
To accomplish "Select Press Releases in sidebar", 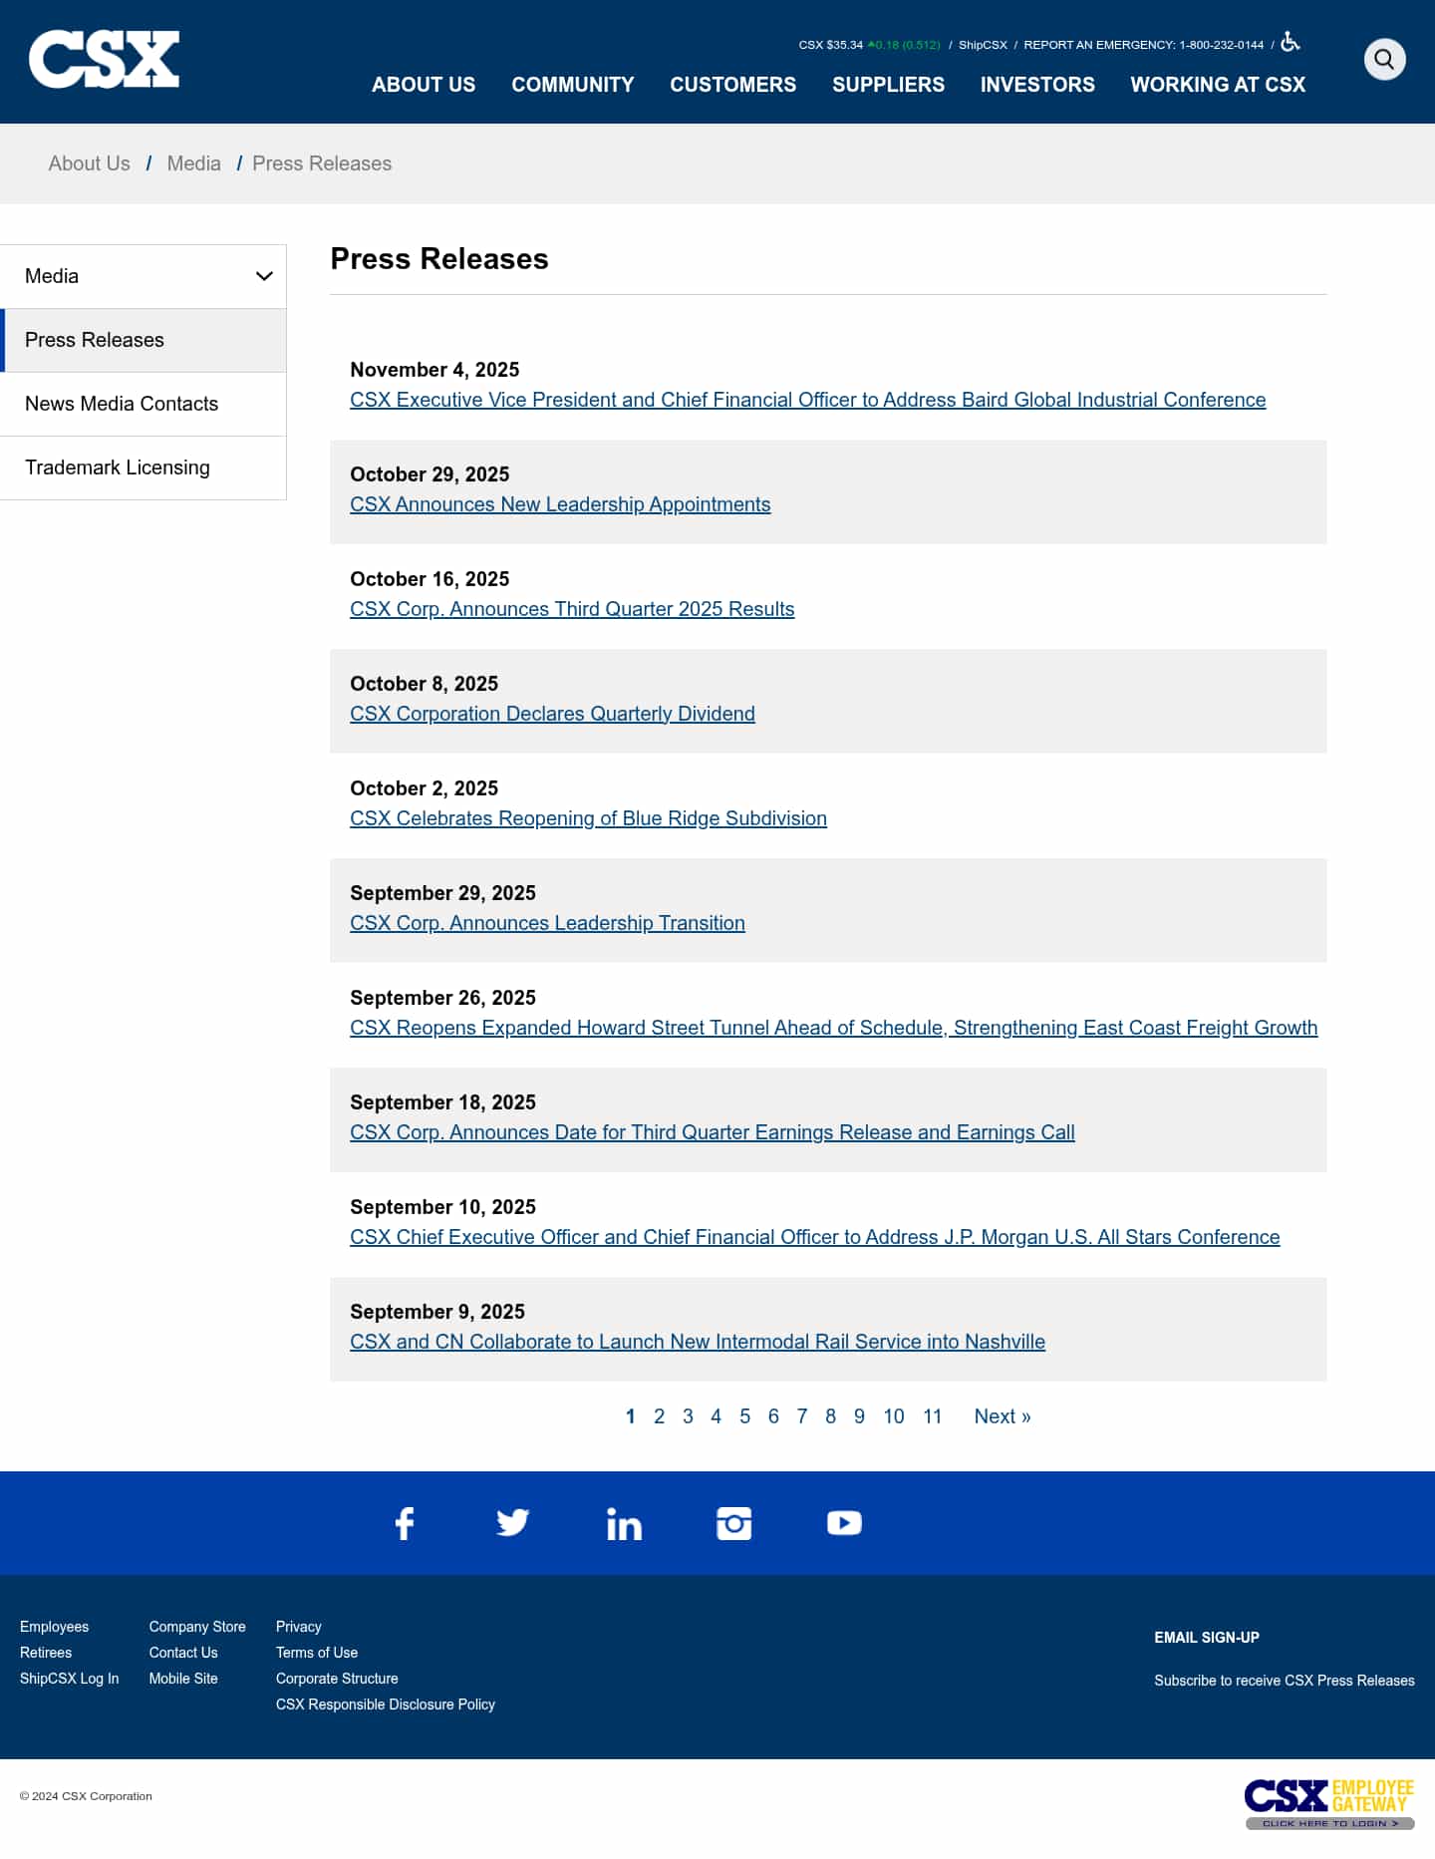I will tap(143, 340).
